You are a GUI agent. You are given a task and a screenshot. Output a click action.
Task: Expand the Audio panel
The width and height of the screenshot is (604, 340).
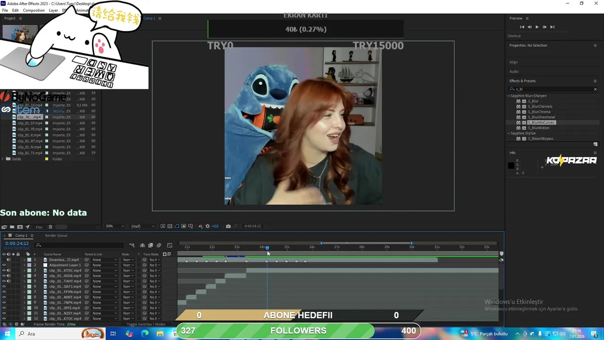coord(514,72)
